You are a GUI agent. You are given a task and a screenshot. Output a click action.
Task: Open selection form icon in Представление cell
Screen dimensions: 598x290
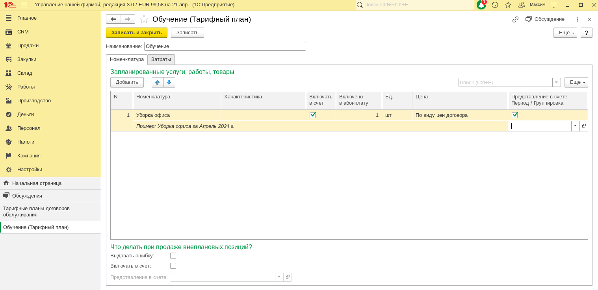tap(584, 126)
